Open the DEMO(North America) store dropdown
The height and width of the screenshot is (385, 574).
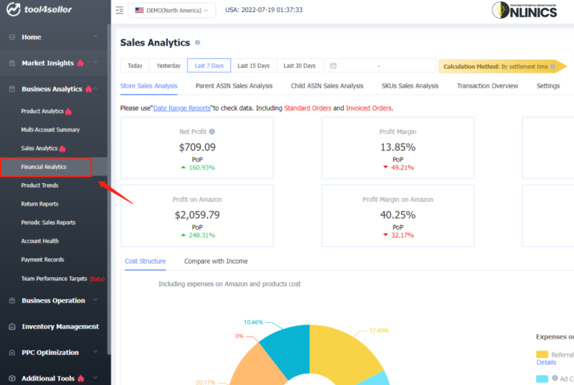pyautogui.click(x=172, y=10)
